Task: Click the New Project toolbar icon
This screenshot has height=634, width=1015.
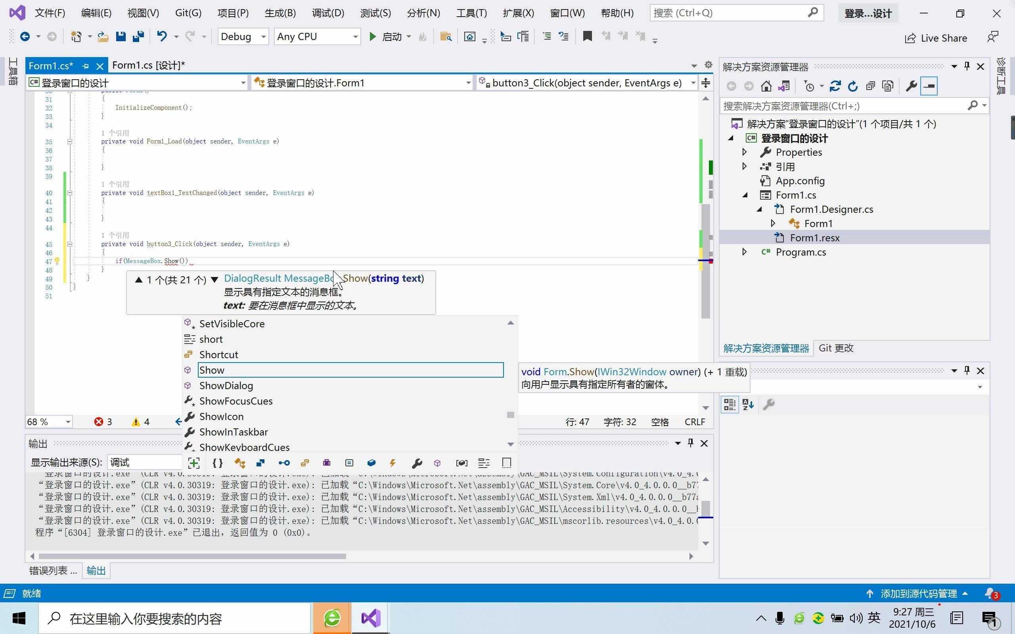Action: pyautogui.click(x=76, y=37)
